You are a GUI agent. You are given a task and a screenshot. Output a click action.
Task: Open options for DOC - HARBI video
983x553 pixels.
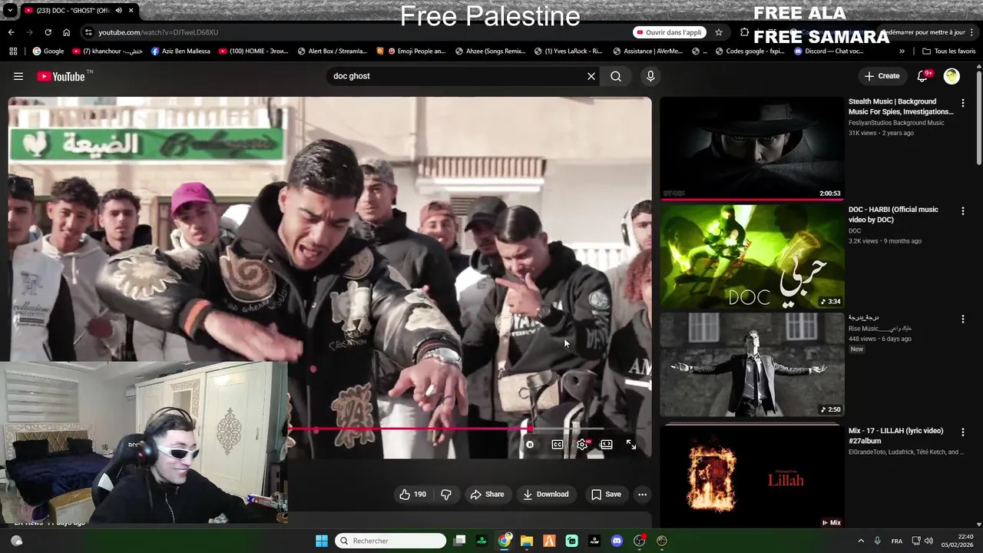963,210
